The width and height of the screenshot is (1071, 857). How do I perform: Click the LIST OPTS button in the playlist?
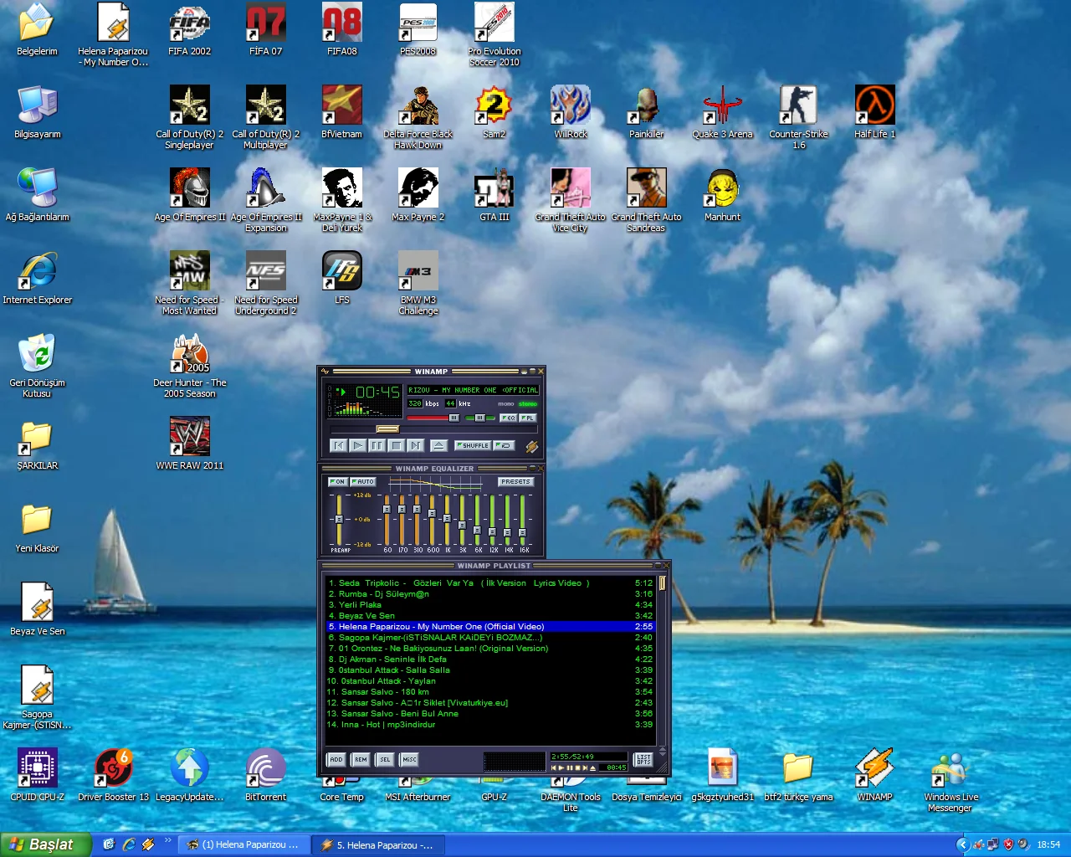click(643, 759)
